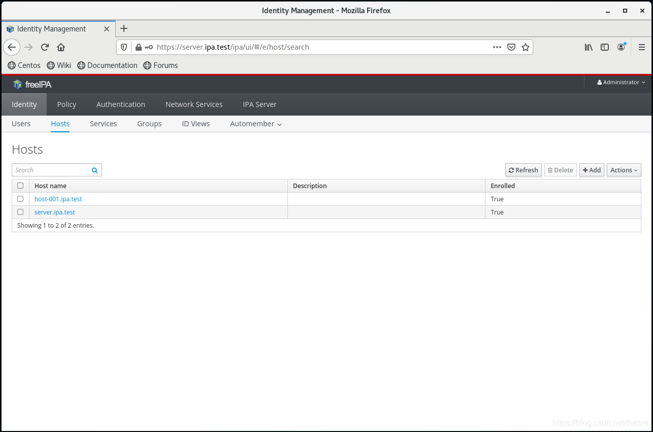Open the Users sub-tab
Viewport: 653px width, 432px height.
tap(21, 124)
